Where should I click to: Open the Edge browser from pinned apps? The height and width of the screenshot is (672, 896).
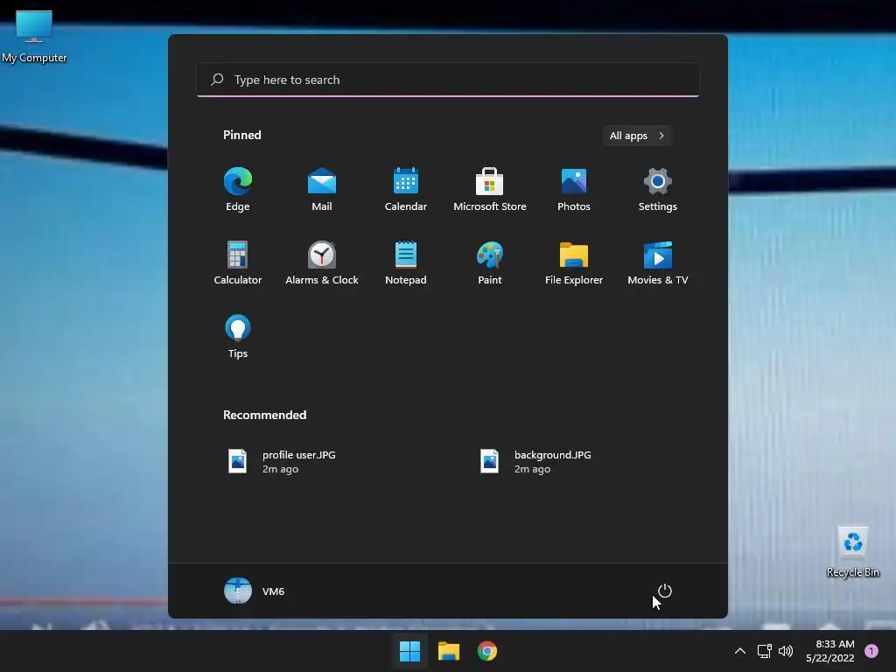(x=238, y=190)
